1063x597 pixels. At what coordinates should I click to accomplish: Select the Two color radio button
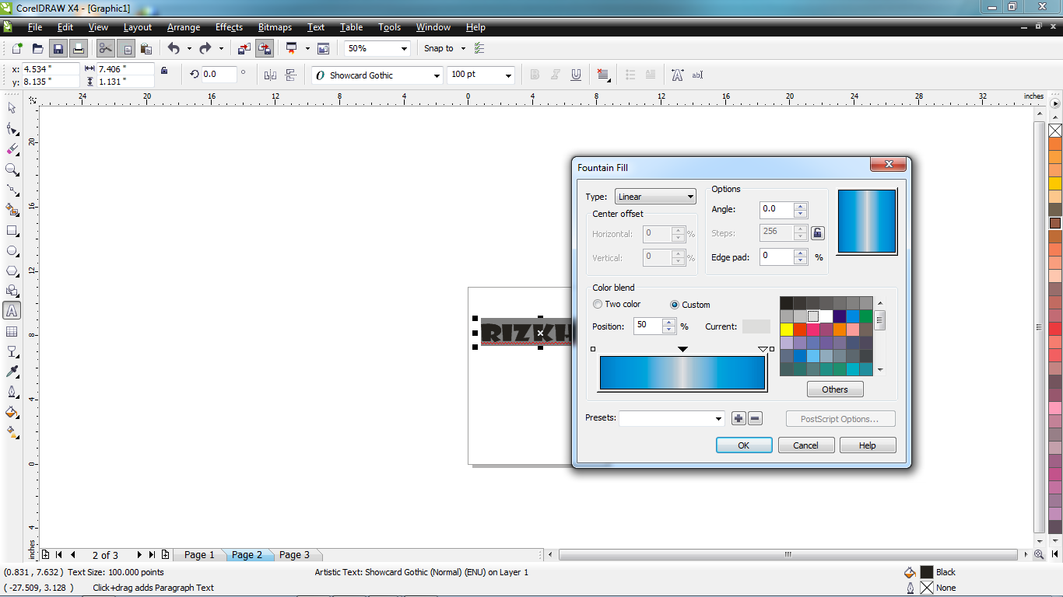pos(598,304)
